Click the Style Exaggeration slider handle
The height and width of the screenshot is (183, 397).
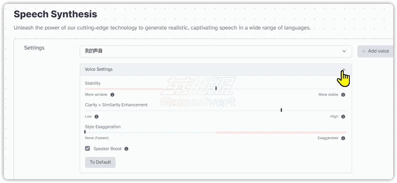coord(85,132)
